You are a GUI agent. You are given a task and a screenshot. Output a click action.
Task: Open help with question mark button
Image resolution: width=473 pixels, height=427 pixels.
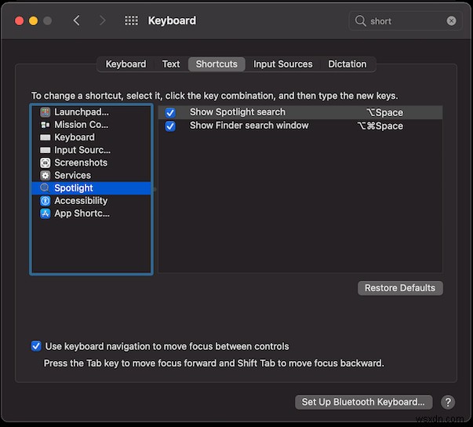click(x=448, y=402)
